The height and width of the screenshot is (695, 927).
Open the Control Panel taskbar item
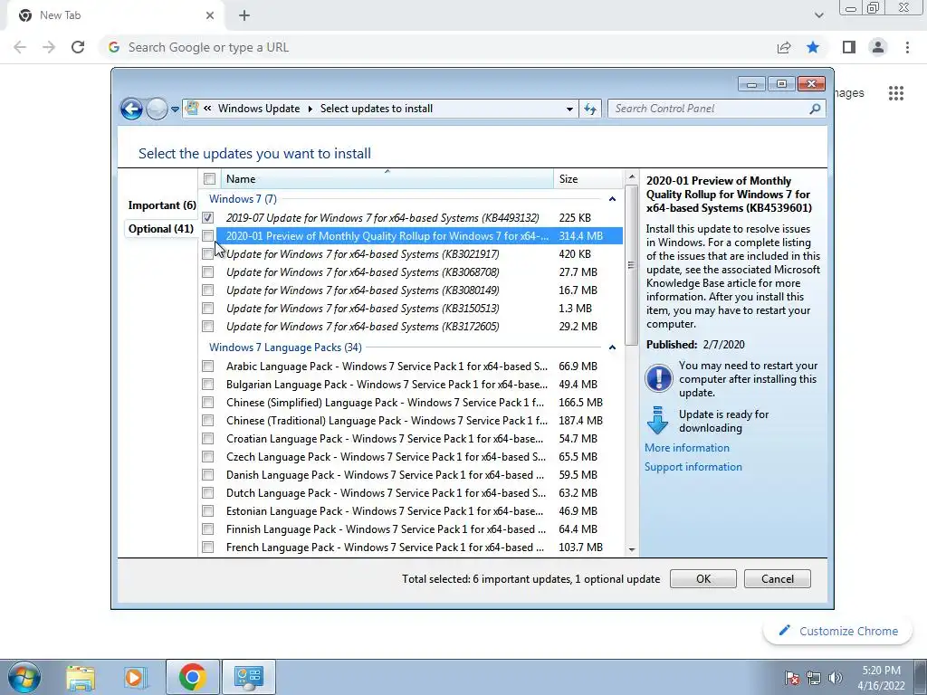pos(248,677)
